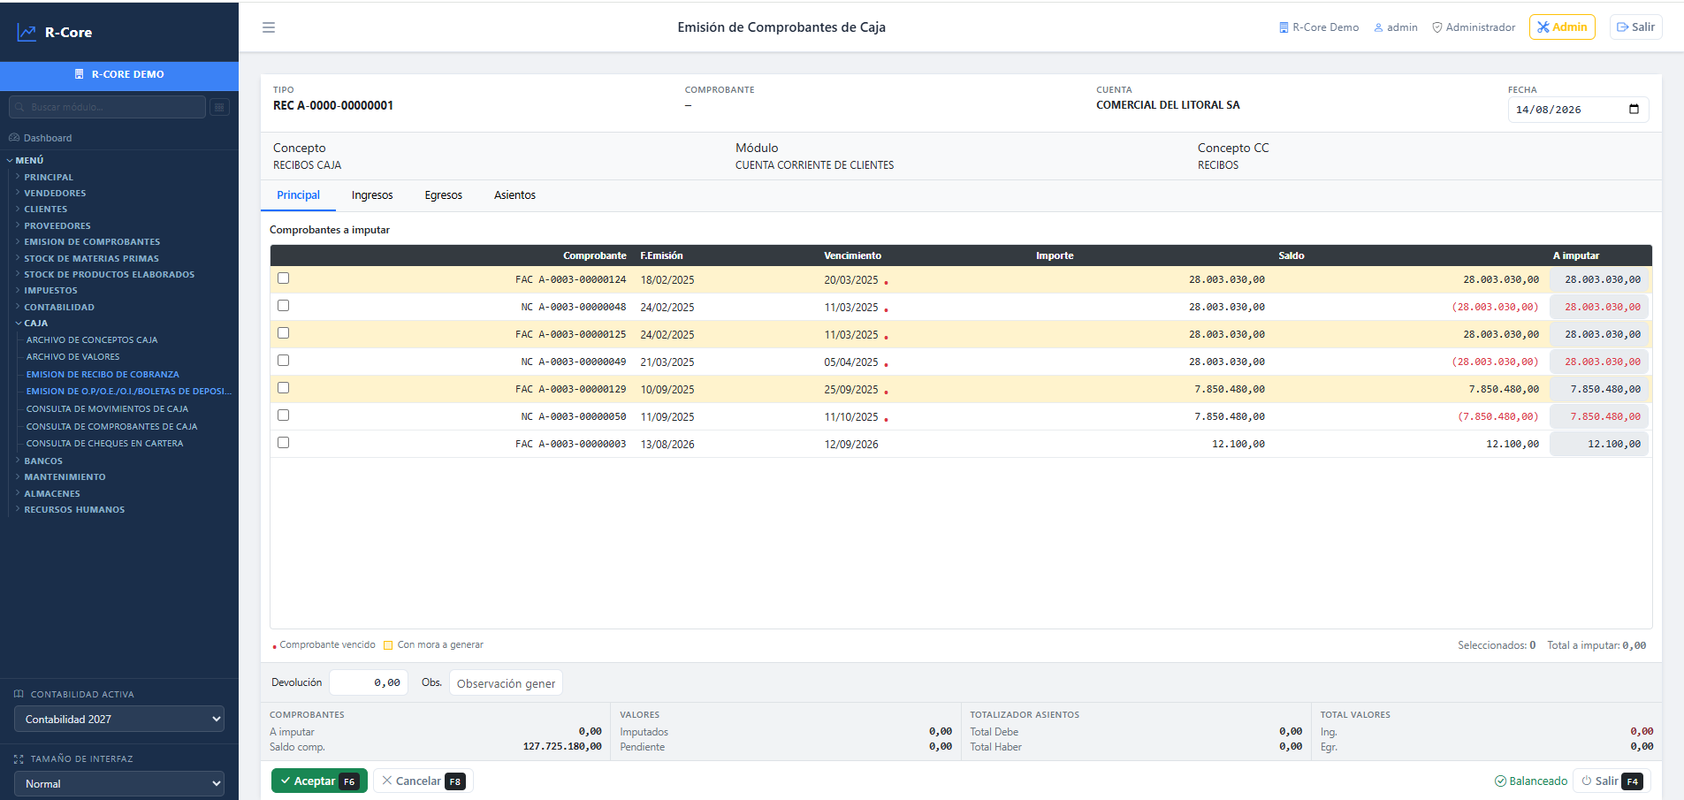Check the NC A-0003-00000049 row checkbox

(x=283, y=361)
